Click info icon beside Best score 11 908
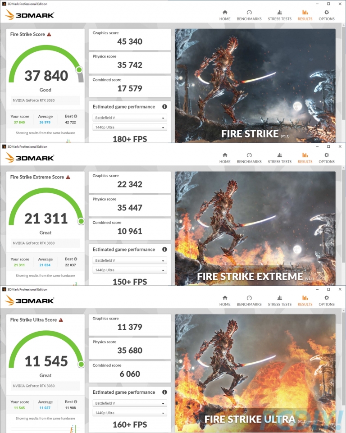 point(76,402)
